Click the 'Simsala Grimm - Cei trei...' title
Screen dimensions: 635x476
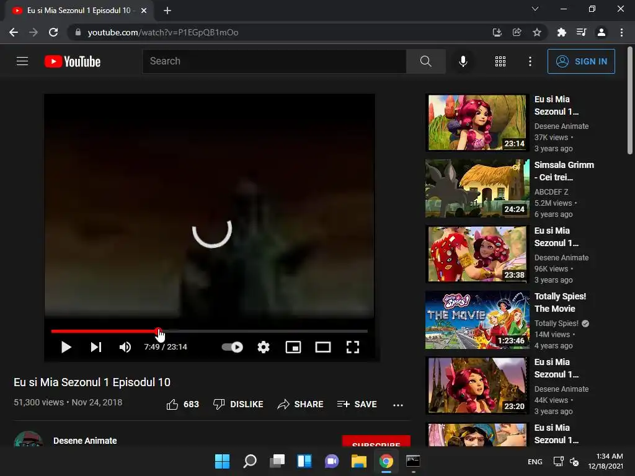click(x=564, y=171)
